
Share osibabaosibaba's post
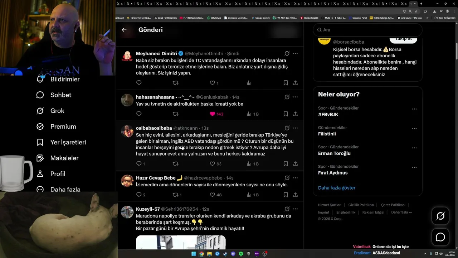(x=296, y=164)
